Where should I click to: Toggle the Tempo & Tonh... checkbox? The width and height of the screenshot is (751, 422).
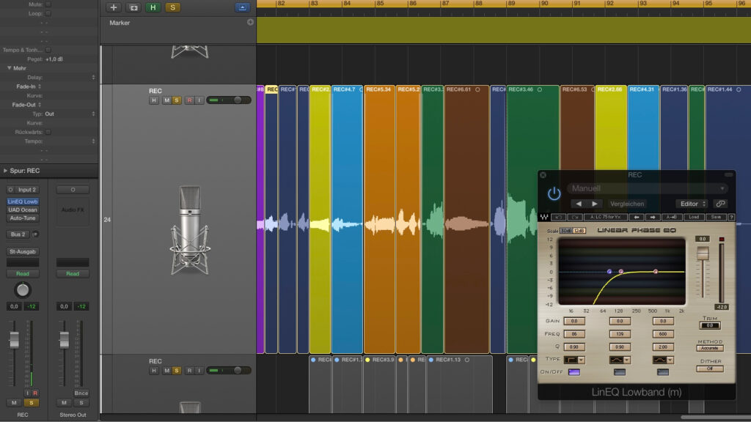[x=48, y=50]
